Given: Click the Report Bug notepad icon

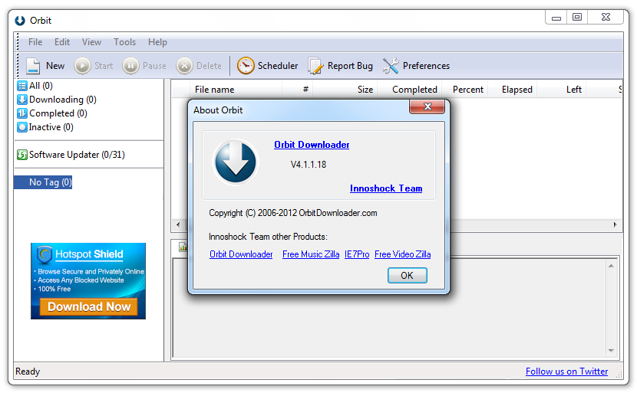Looking at the screenshot, I should 315,66.
